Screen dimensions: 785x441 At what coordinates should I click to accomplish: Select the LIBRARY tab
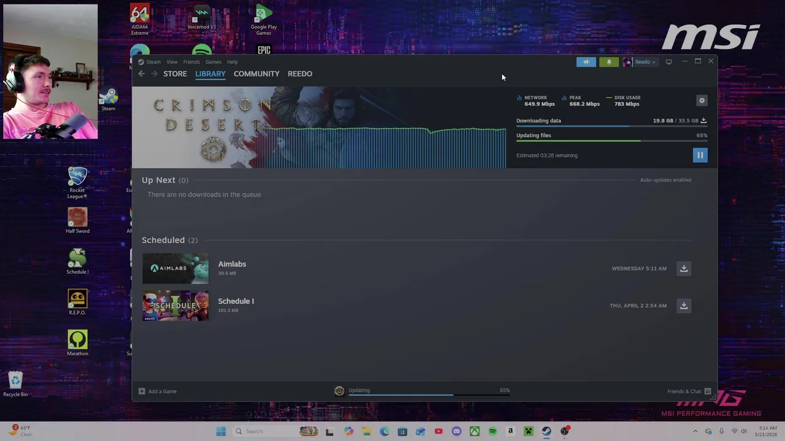[210, 73]
